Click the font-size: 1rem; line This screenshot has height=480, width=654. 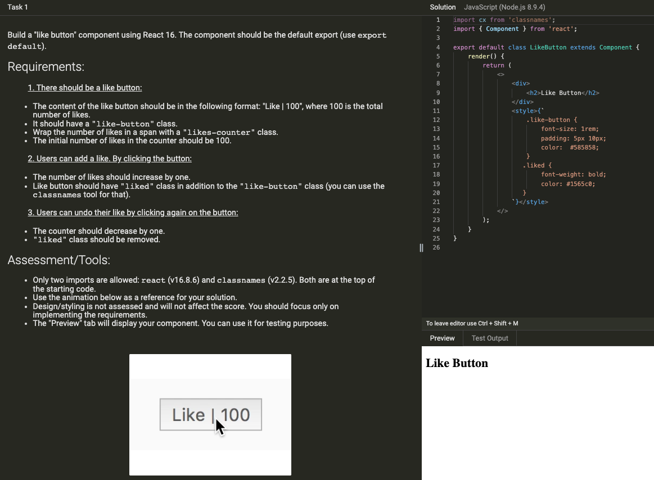tap(570, 129)
